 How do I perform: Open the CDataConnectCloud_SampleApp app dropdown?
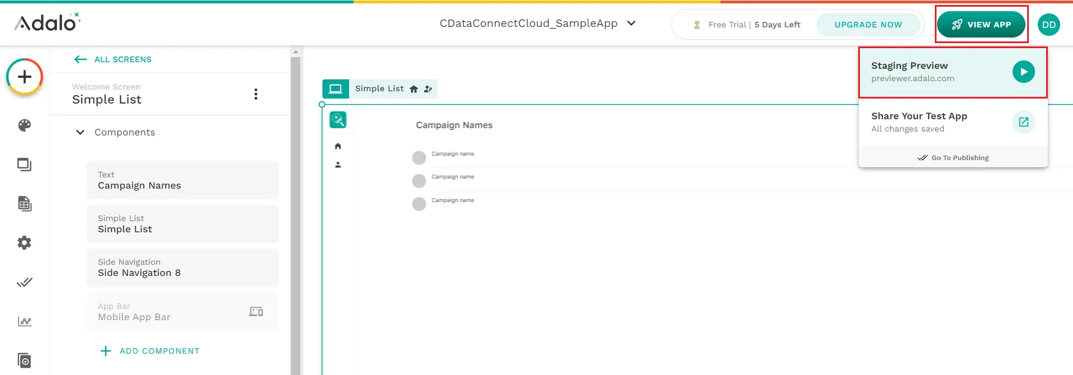(x=537, y=24)
